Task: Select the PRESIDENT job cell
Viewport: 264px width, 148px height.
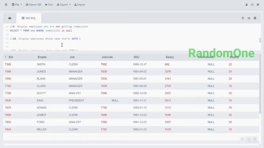Action: click(x=76, y=100)
